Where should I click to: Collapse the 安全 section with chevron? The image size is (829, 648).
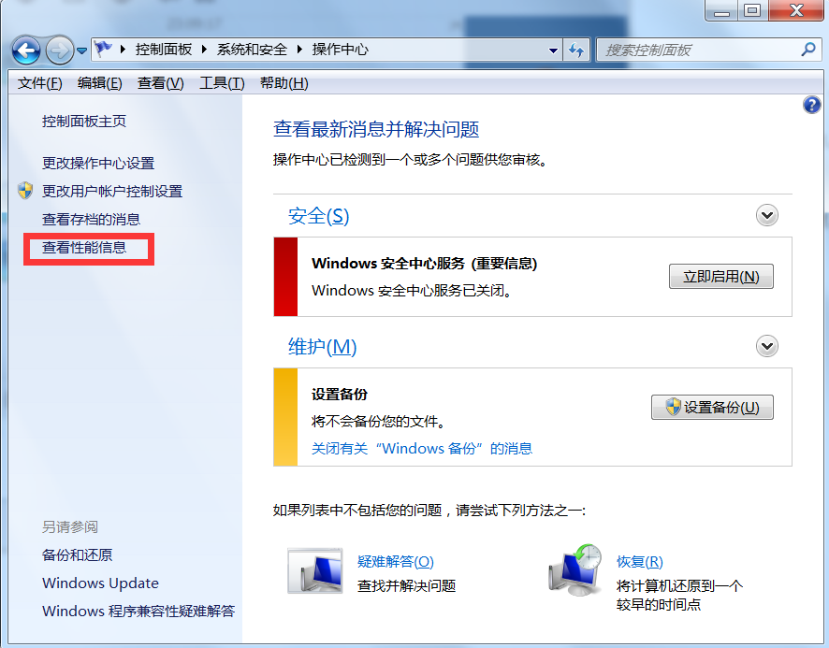766,215
